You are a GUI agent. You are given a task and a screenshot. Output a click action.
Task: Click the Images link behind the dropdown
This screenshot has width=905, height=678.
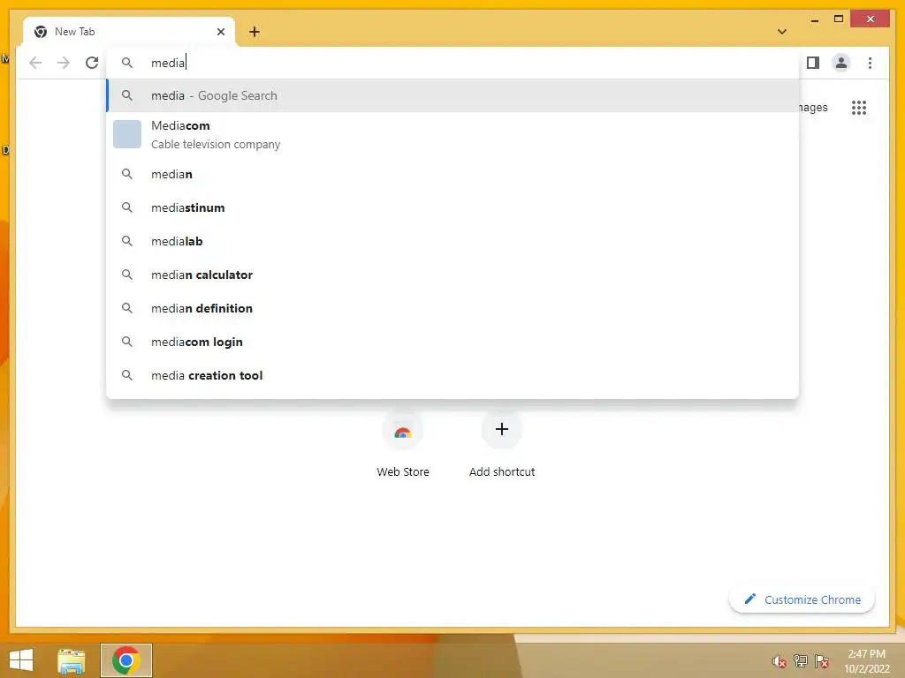click(813, 107)
